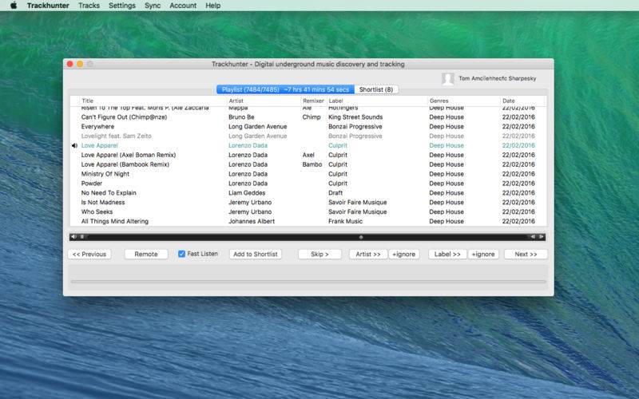Click label King Street Sounds
This screenshot has width=639, height=399.
point(355,117)
